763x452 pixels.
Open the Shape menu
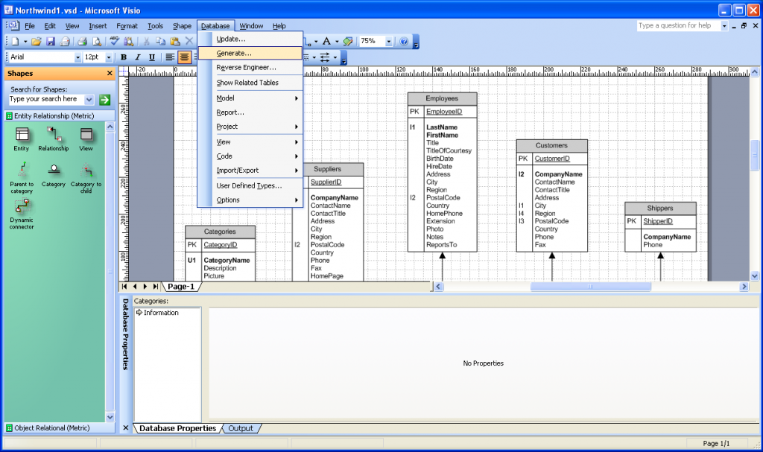[182, 26]
